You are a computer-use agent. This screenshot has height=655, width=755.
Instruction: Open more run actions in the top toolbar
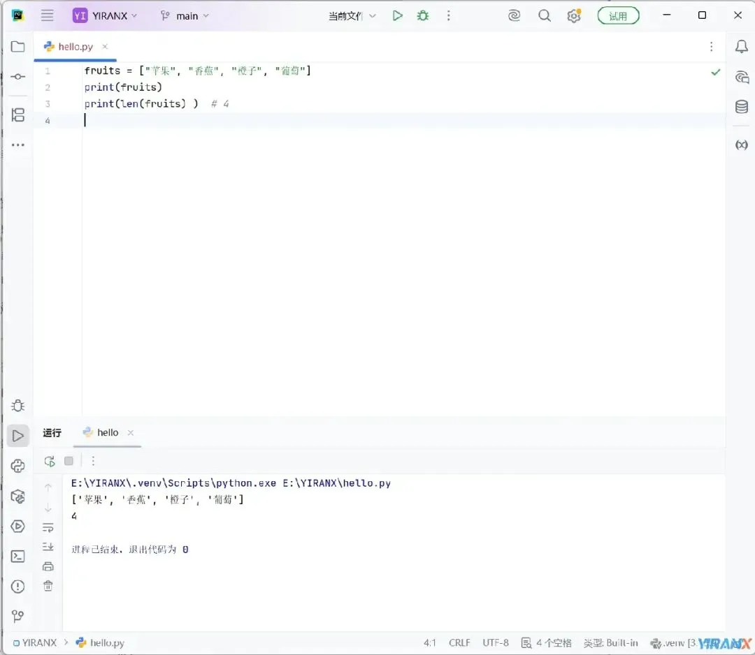[x=448, y=16]
